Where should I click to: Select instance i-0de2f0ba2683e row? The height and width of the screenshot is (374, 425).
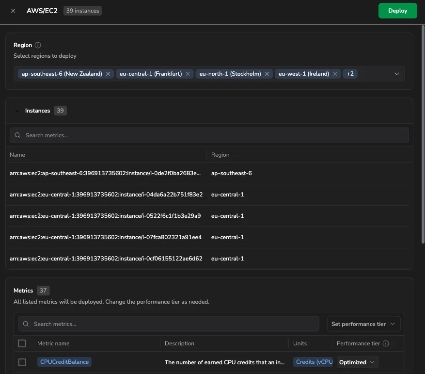[209, 173]
